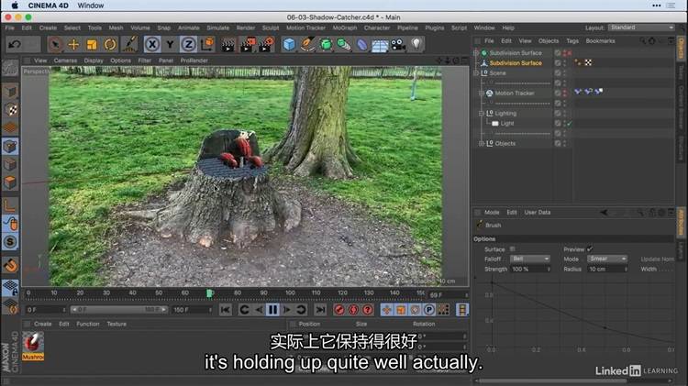Viewport: 688px width, 386px height.
Task: Click the Undo arrow icon
Action: tap(15, 44)
